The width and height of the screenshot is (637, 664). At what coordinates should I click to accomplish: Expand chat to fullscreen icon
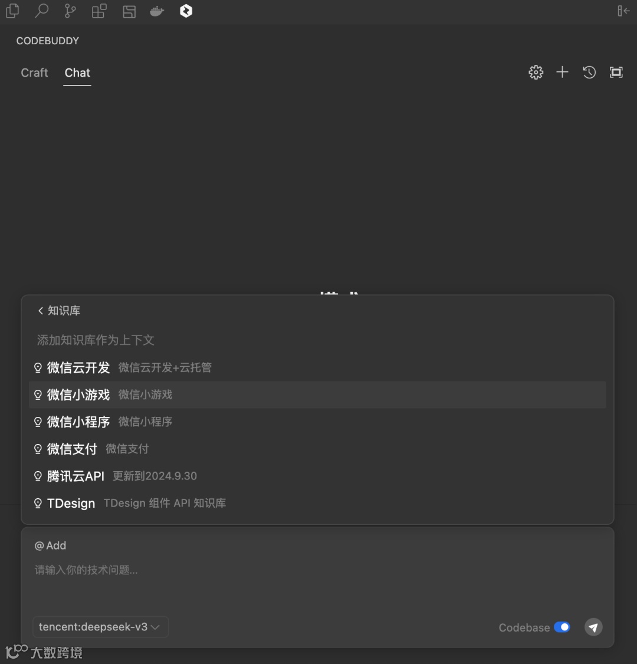tap(616, 73)
